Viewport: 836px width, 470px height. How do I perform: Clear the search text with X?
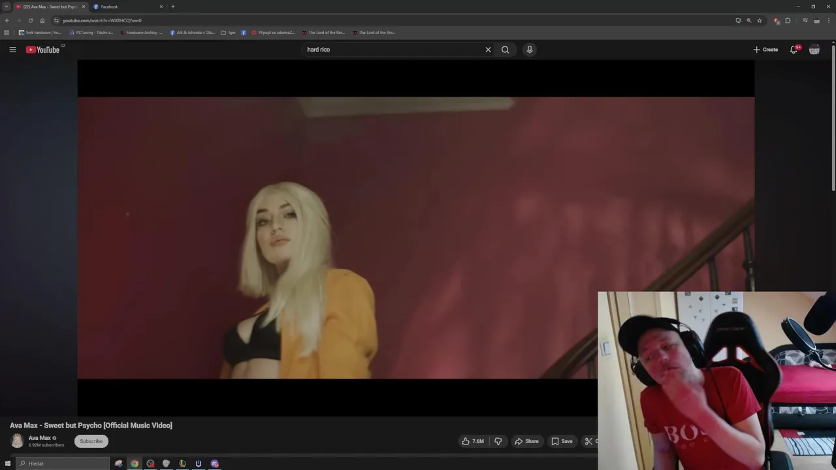coord(488,50)
